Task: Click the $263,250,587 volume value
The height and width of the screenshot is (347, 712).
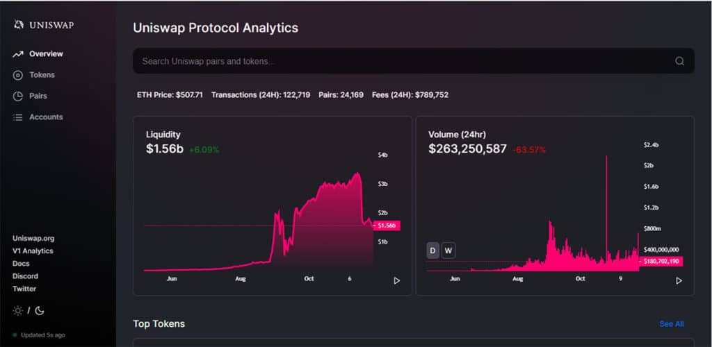Action: [x=467, y=149]
